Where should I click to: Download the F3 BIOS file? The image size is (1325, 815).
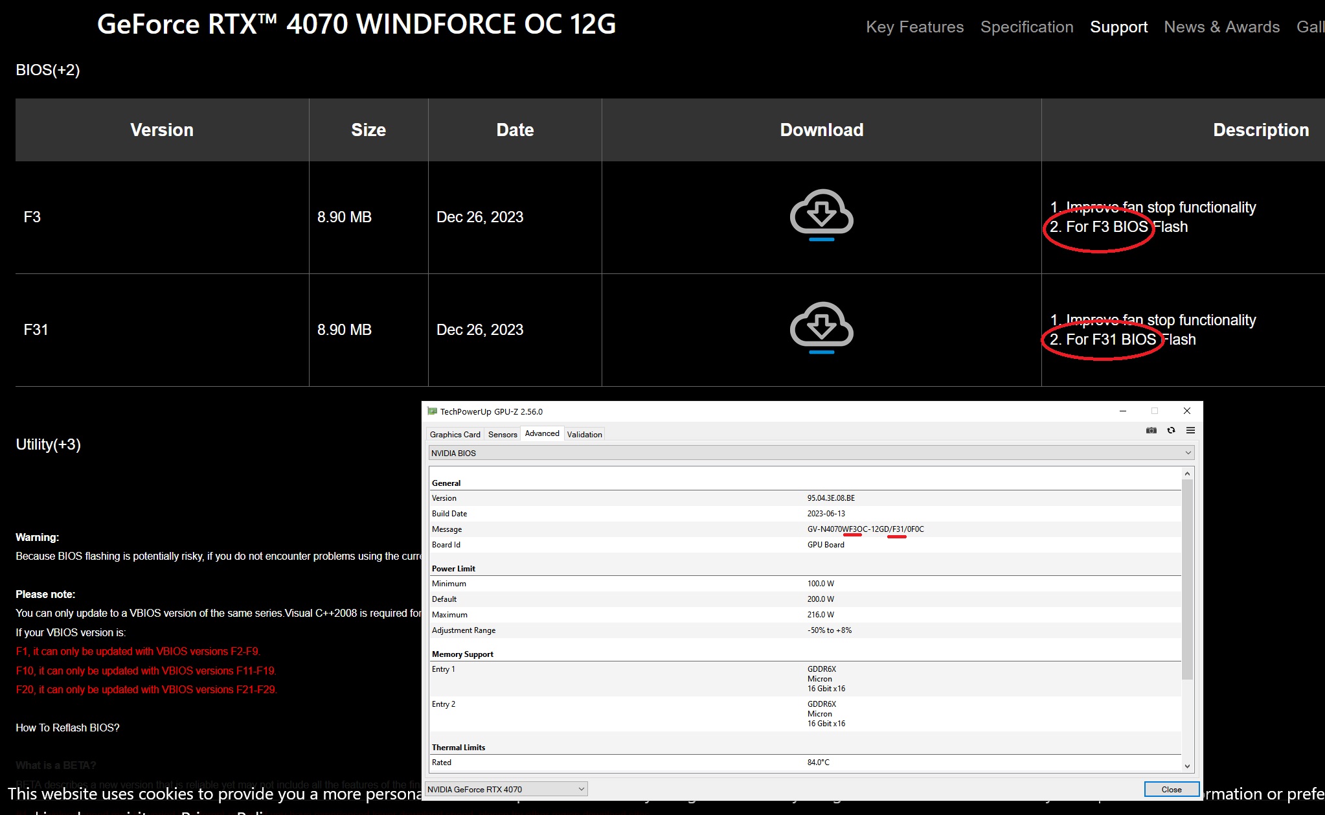[821, 214]
